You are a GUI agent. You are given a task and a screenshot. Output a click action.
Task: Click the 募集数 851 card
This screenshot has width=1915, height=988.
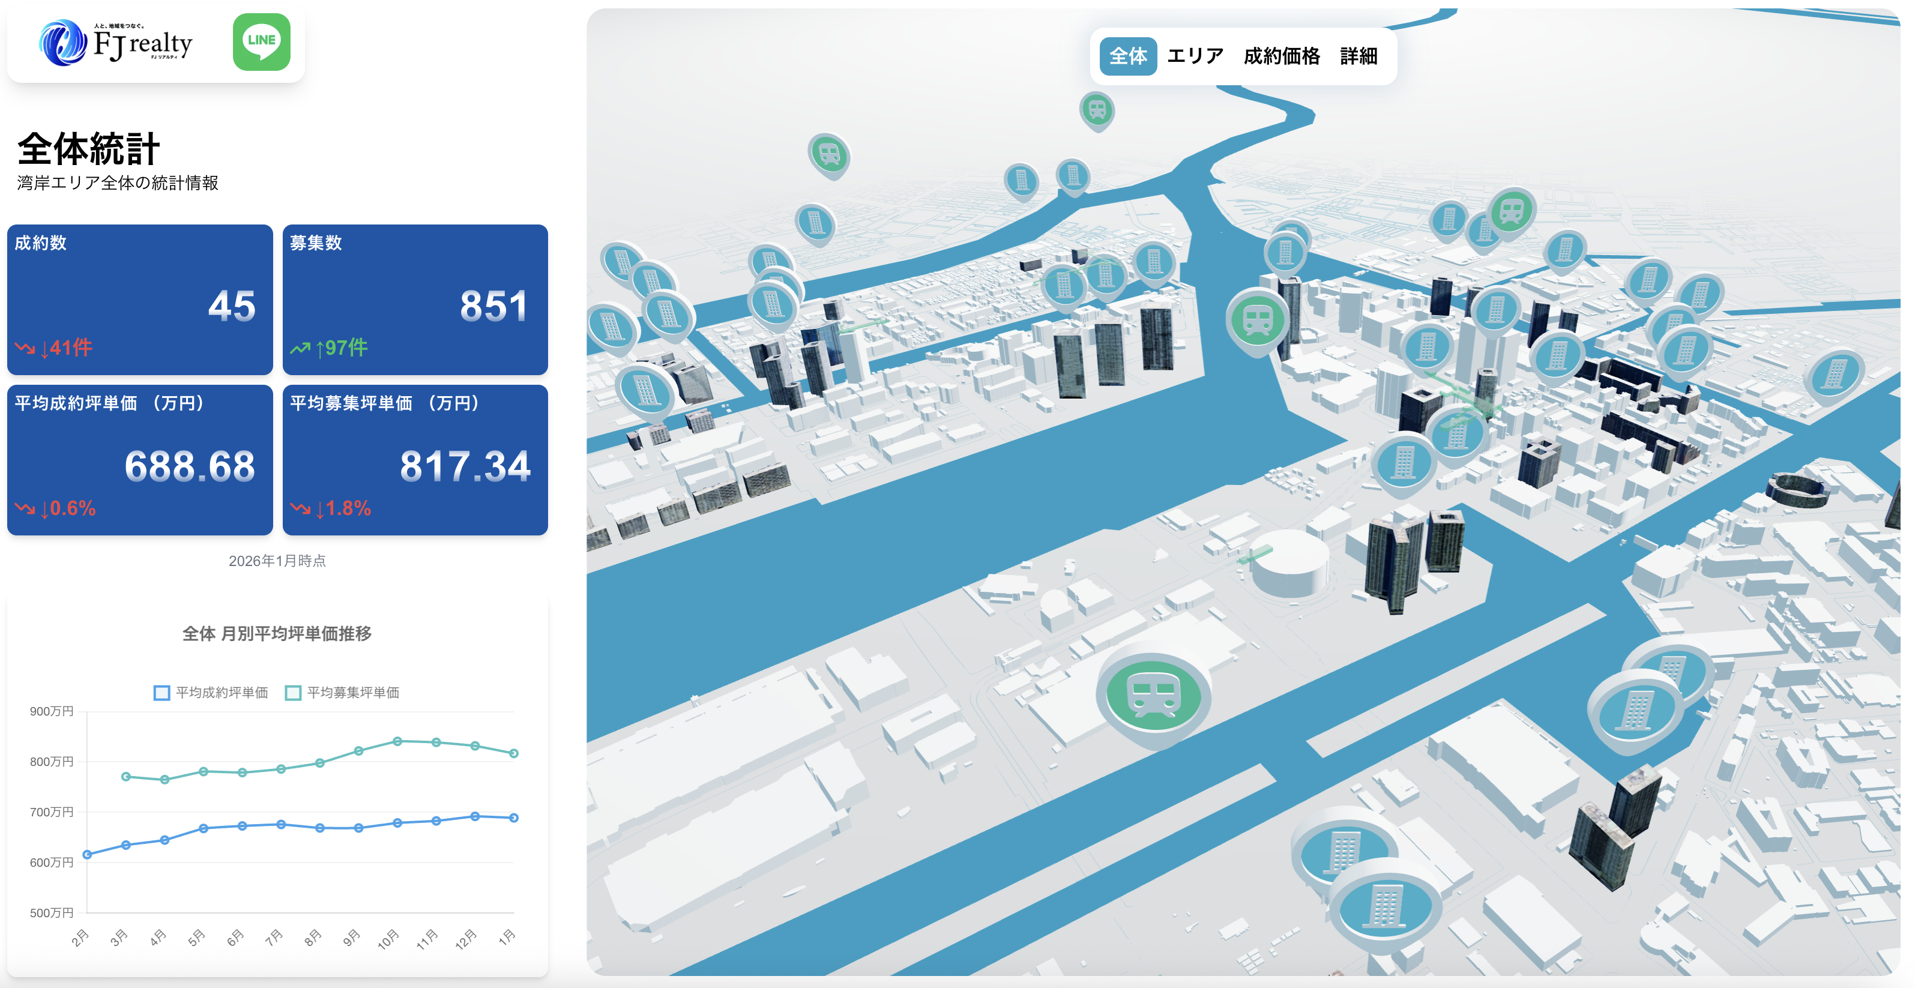click(x=415, y=299)
